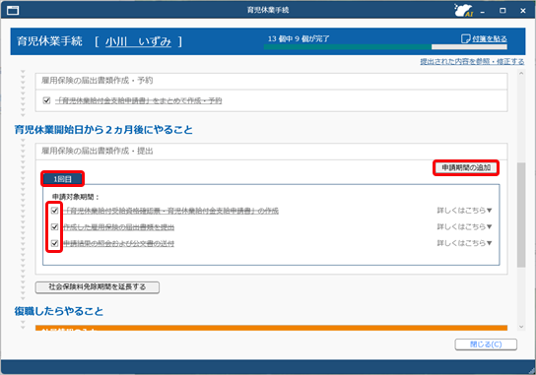
Task: Uncheck 育児休業給付受給資格確認票 作成 checkbox
Action: (54, 211)
